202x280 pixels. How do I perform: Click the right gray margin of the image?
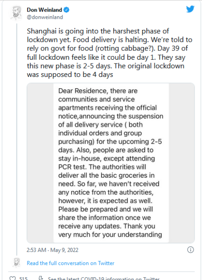click(x=181, y=163)
